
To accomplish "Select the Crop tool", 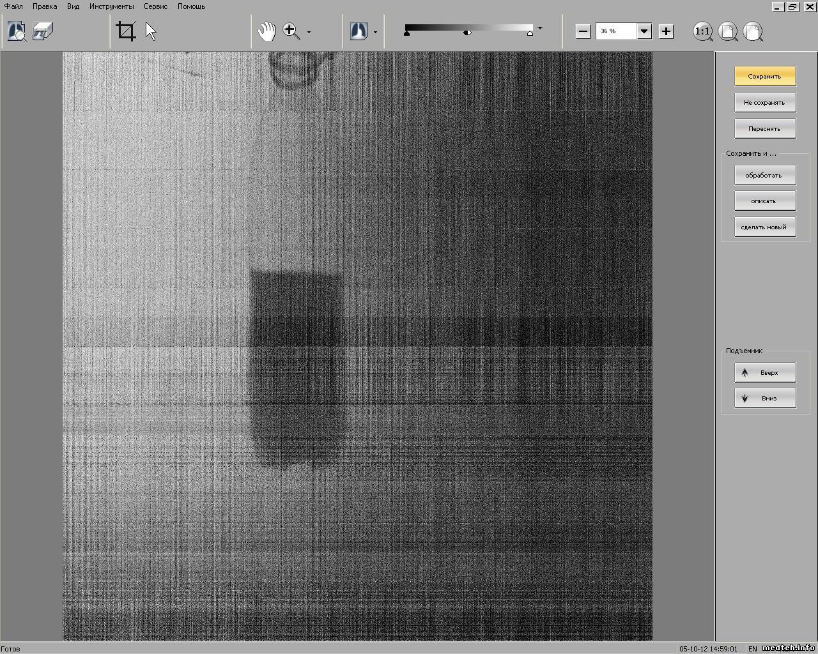I will pyautogui.click(x=126, y=31).
